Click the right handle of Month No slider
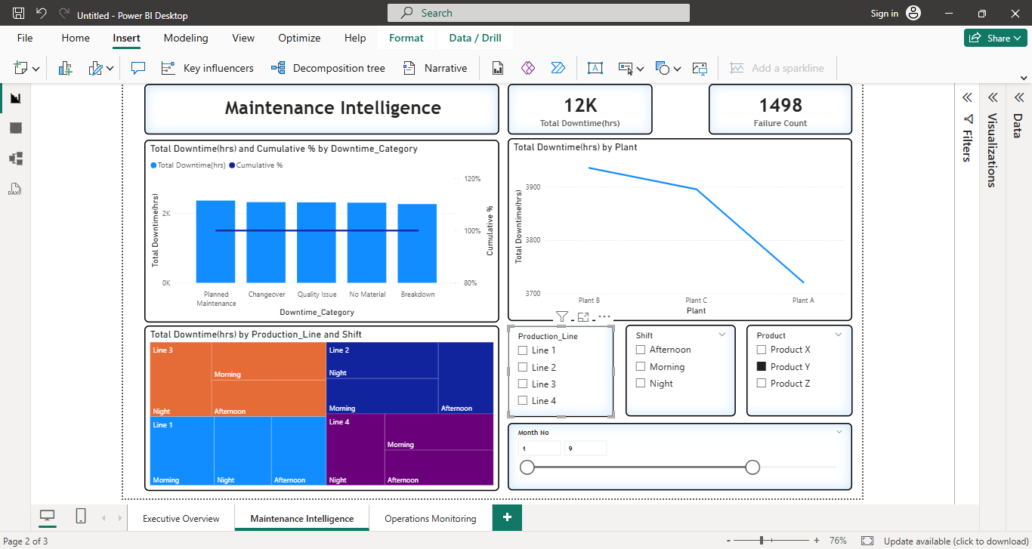Viewport: 1032px width, 549px height. pyautogui.click(x=752, y=467)
